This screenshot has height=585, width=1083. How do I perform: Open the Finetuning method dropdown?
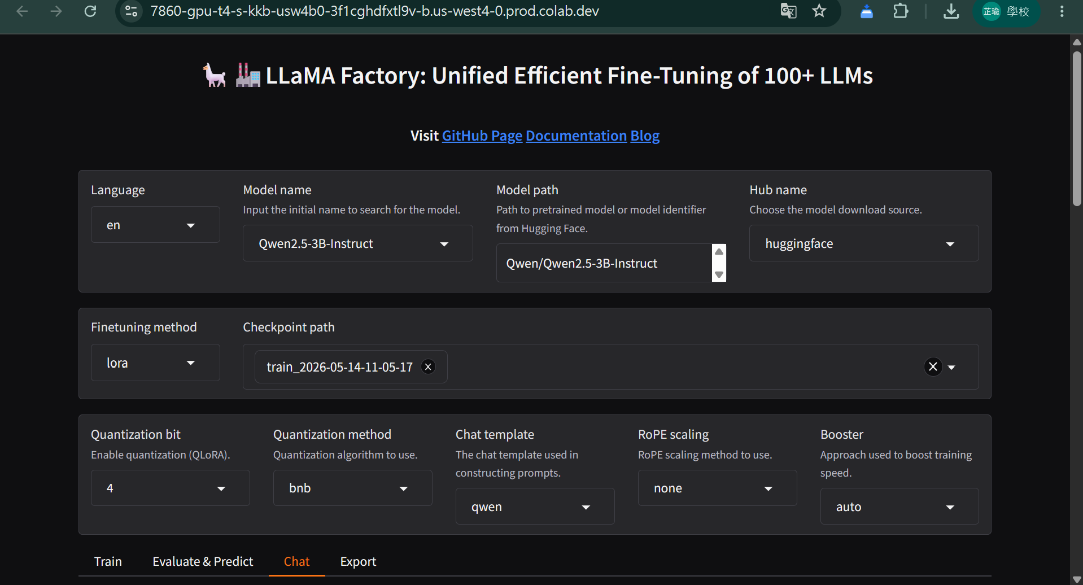point(155,363)
